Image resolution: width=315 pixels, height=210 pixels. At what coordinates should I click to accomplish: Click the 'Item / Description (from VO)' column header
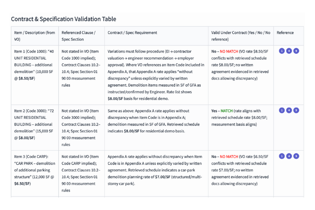(34, 36)
